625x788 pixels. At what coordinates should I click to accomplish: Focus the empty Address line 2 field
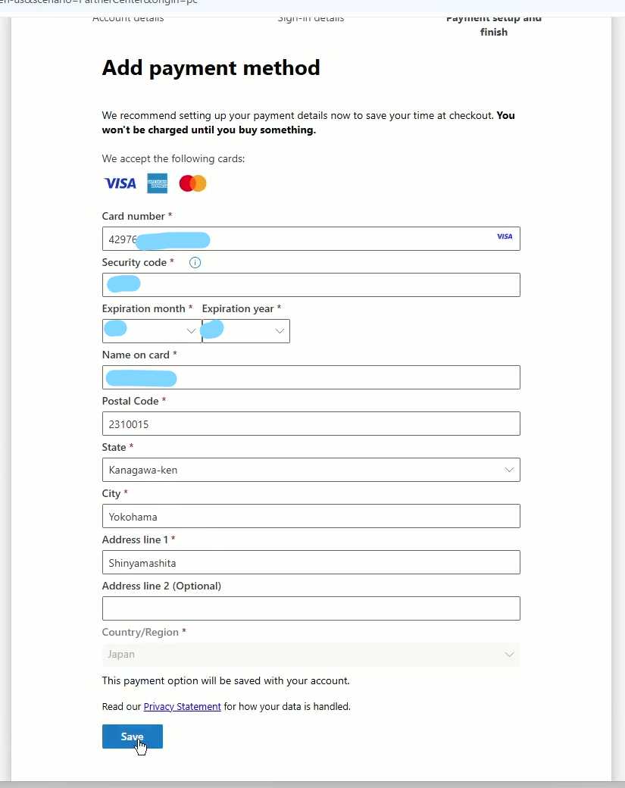click(x=311, y=608)
